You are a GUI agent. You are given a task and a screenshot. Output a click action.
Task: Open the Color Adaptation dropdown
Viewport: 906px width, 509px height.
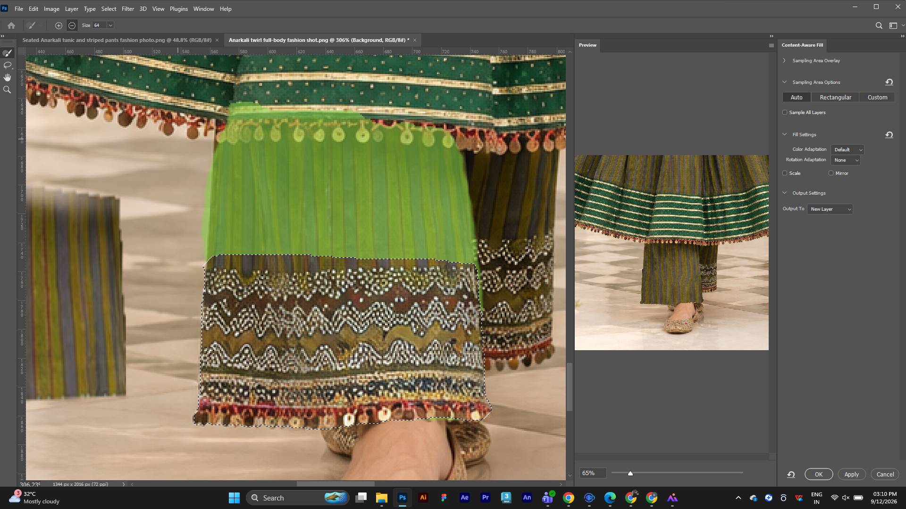point(847,150)
